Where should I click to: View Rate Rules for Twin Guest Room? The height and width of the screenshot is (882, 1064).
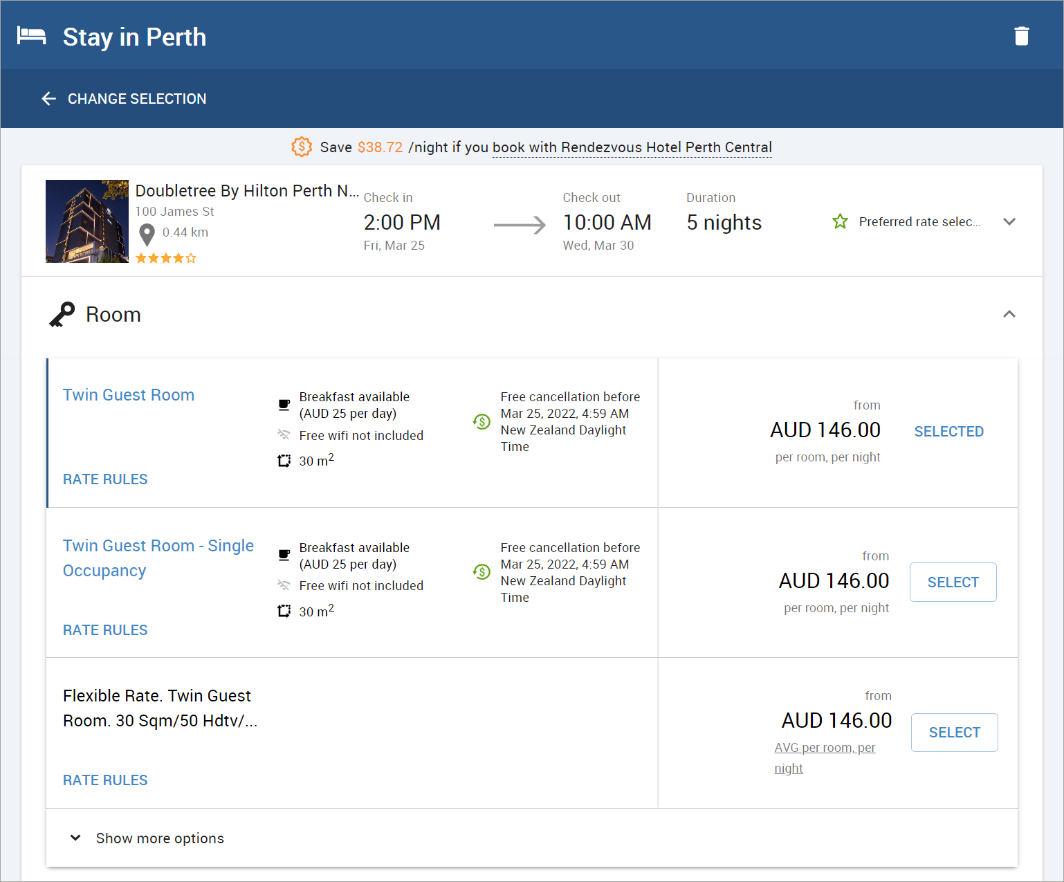coord(105,479)
